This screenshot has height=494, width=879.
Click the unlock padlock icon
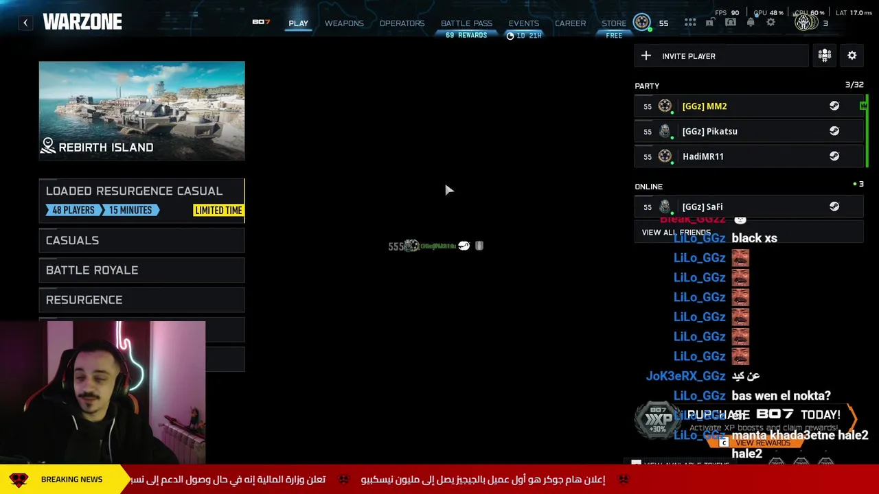tap(710, 23)
